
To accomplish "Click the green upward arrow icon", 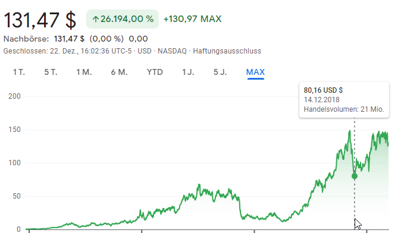I will pyautogui.click(x=96, y=19).
